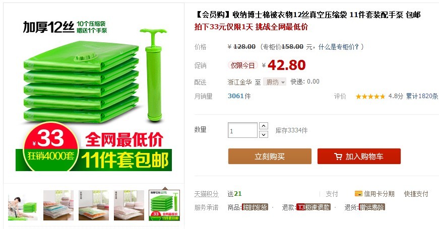Open the 廊坊 delivery city dropdown
The width and height of the screenshot is (439, 229).
[275, 82]
